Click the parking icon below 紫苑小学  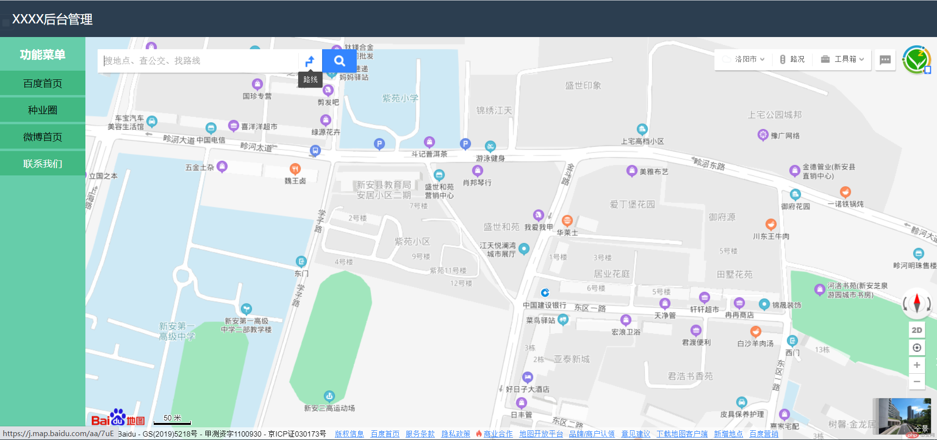[379, 144]
